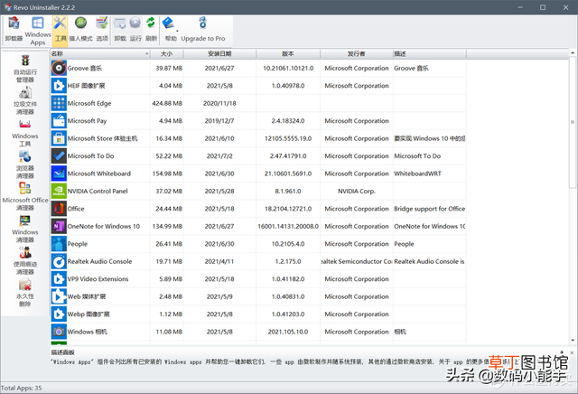Expand the 帮助 Help dropdown arrow
Image resolution: width=578 pixels, height=394 pixels.
point(177,31)
